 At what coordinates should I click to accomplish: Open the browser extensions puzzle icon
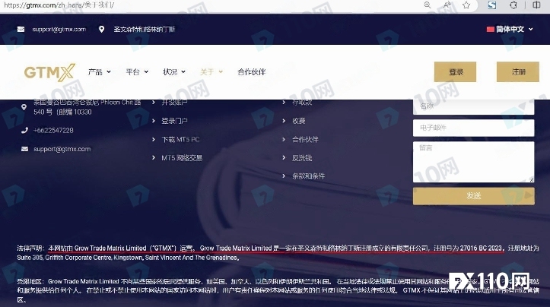513,5
